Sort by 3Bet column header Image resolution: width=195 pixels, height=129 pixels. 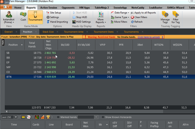[140, 45]
